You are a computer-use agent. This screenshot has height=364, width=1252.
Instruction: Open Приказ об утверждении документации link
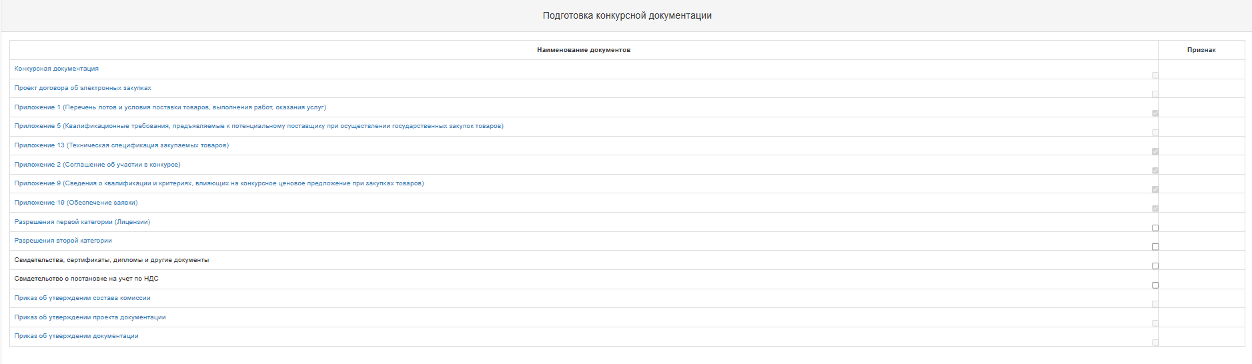click(x=77, y=336)
